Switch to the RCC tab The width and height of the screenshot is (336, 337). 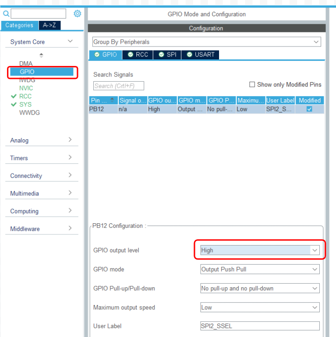coord(138,54)
